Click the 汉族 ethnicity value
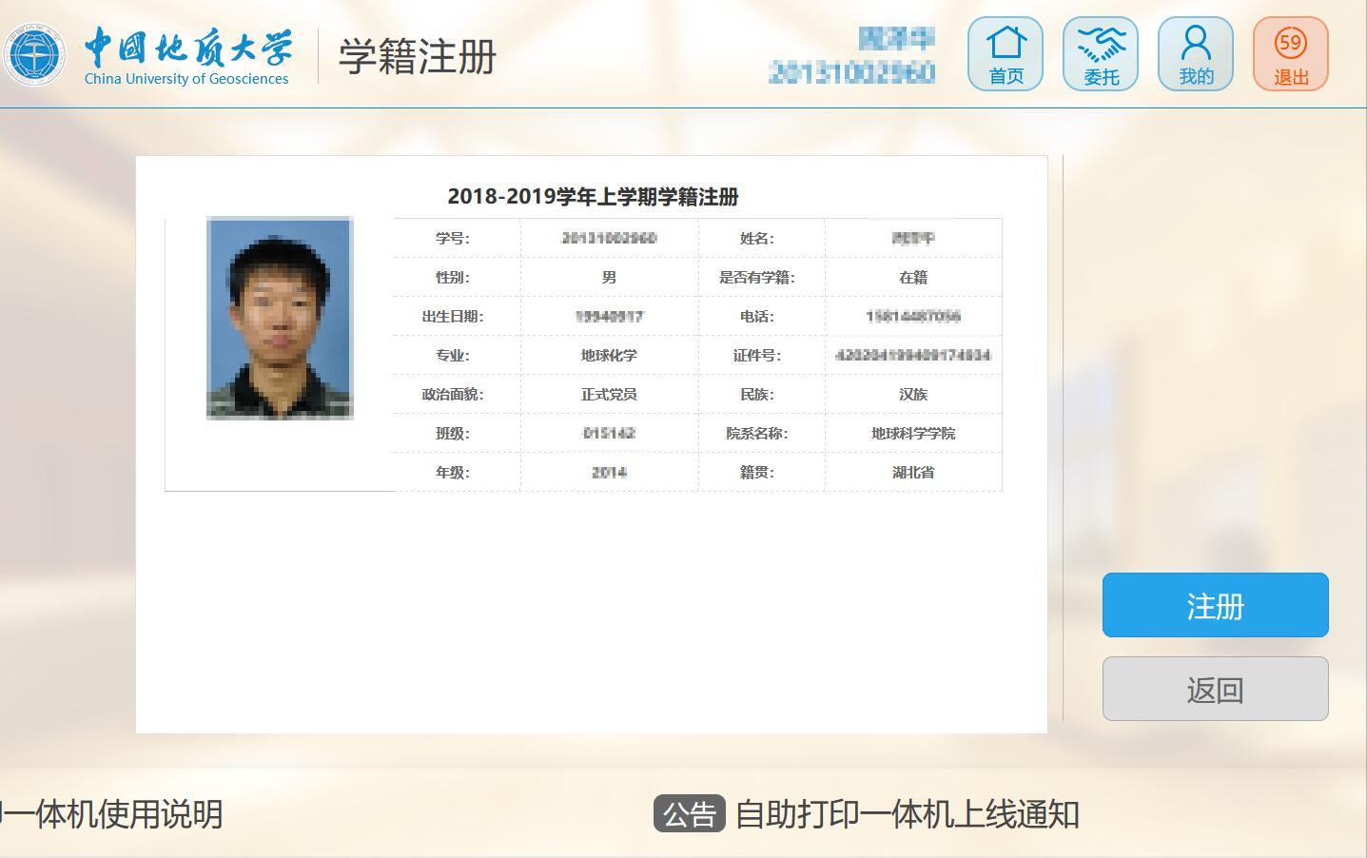The image size is (1367, 858). (x=913, y=395)
